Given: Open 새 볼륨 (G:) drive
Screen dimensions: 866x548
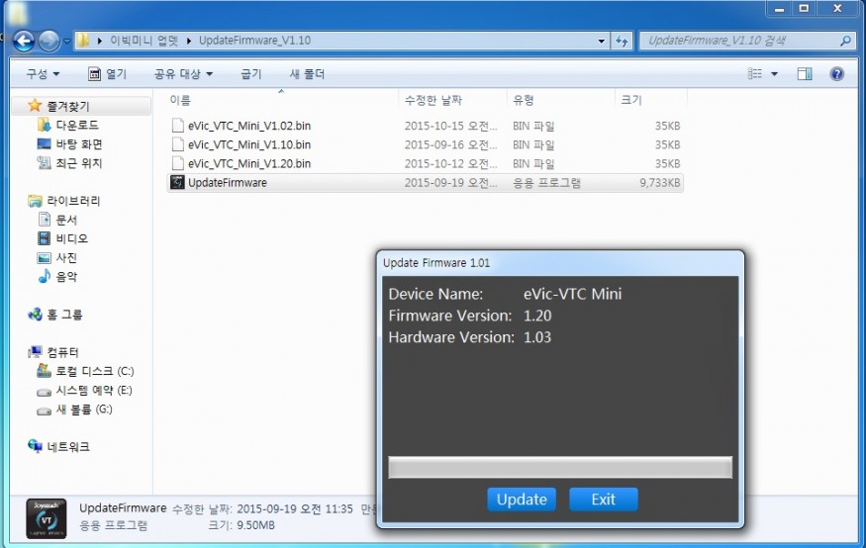Looking at the screenshot, I should 84,409.
